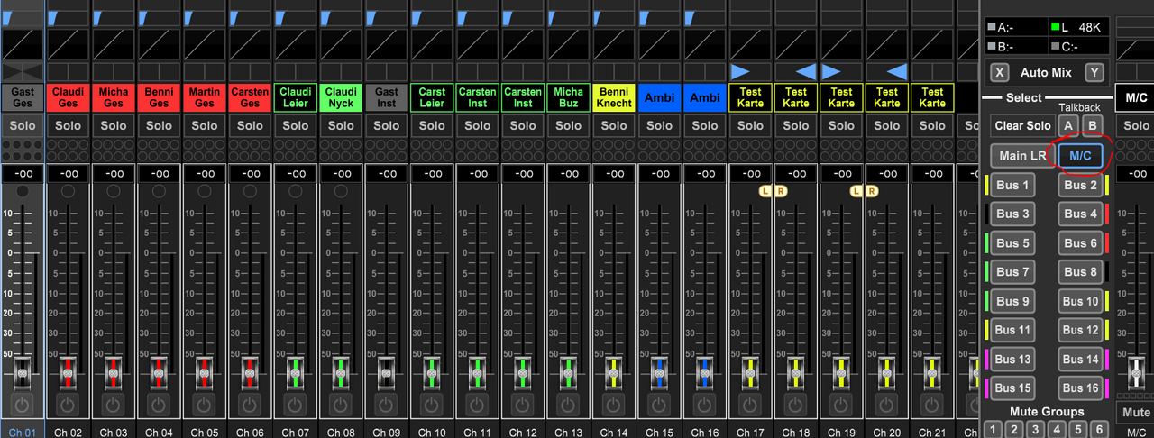Solo the Ch 08 Claudi Nyck channel
This screenshot has height=438, width=1154.
[341, 125]
